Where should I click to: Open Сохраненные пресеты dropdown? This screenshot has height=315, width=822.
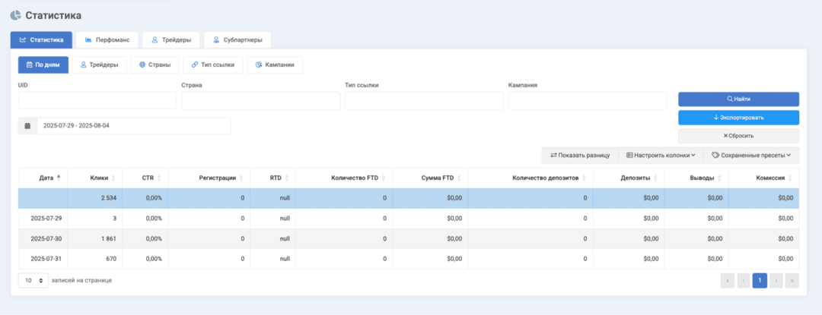751,155
